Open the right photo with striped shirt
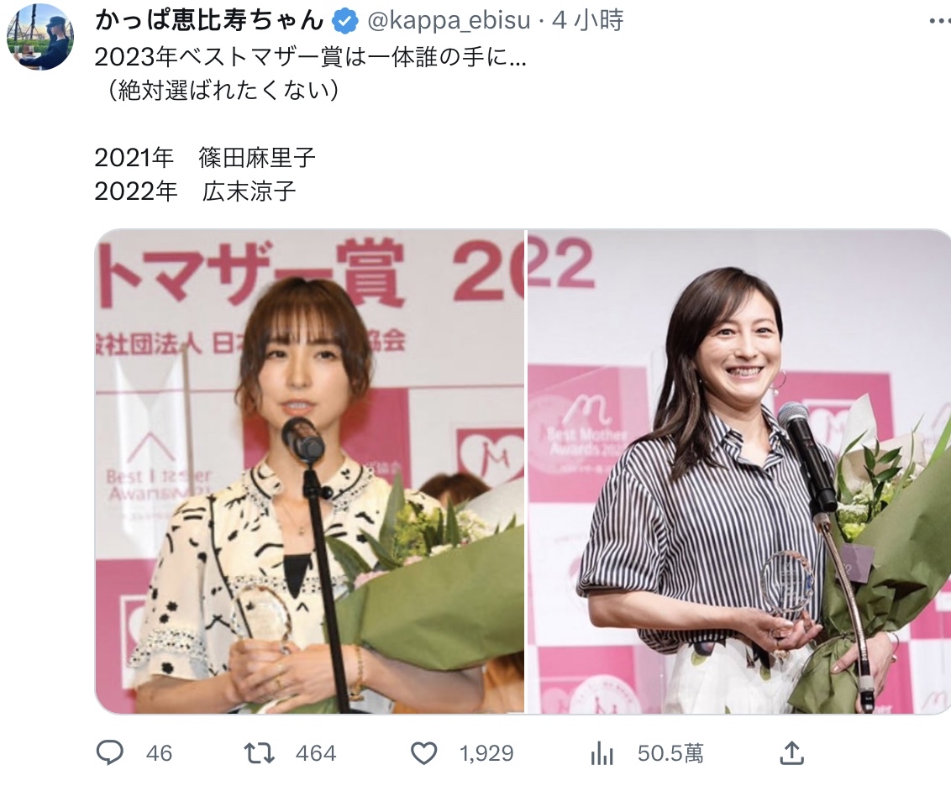The width and height of the screenshot is (951, 791). coord(739,471)
